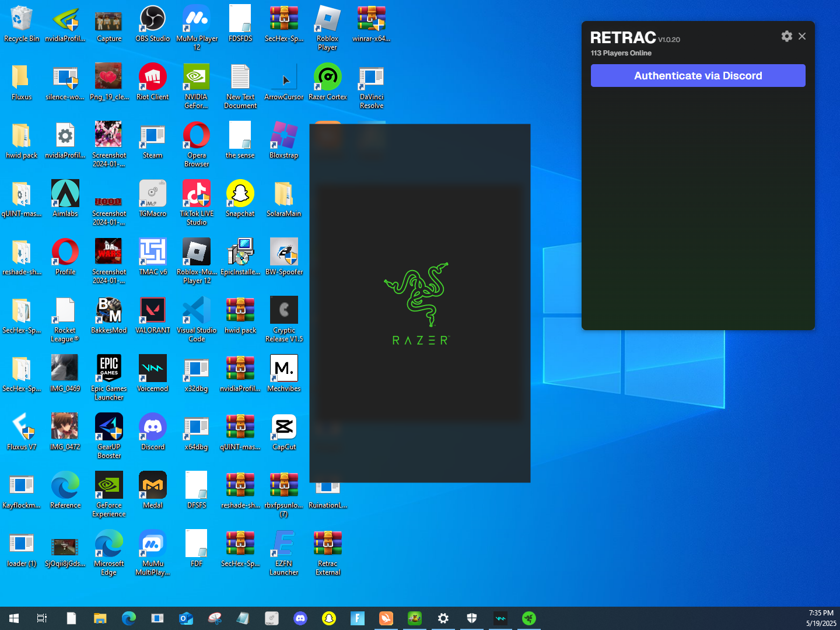
Task: Select ArrowCursor file on desktop
Action: coord(284,82)
